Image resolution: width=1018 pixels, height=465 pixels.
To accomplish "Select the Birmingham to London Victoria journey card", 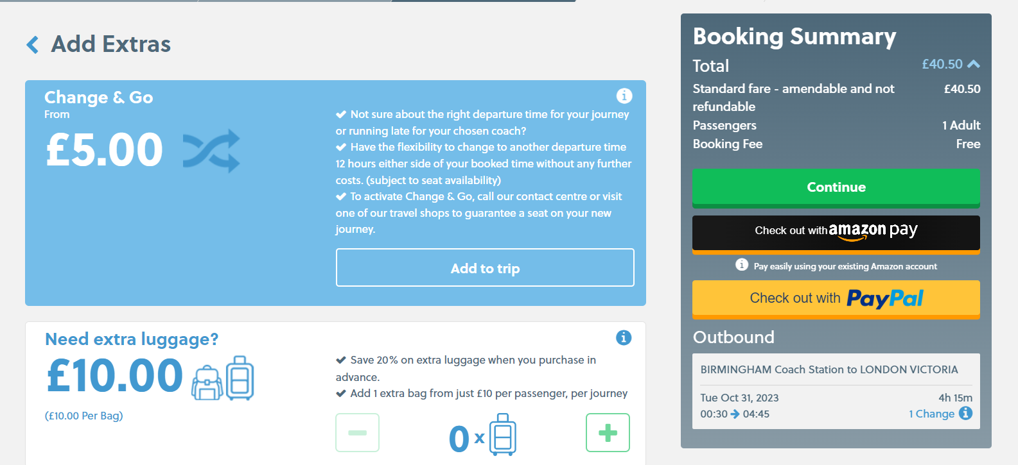I will point(836,391).
